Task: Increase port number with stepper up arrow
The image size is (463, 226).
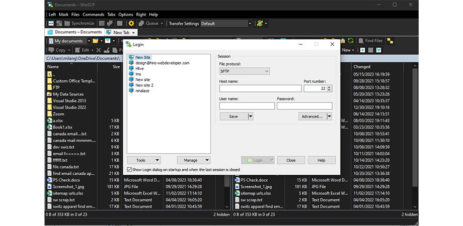Action: pyautogui.click(x=330, y=87)
